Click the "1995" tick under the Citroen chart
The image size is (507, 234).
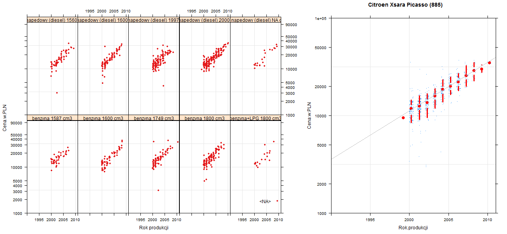pyautogui.click(x=370, y=220)
